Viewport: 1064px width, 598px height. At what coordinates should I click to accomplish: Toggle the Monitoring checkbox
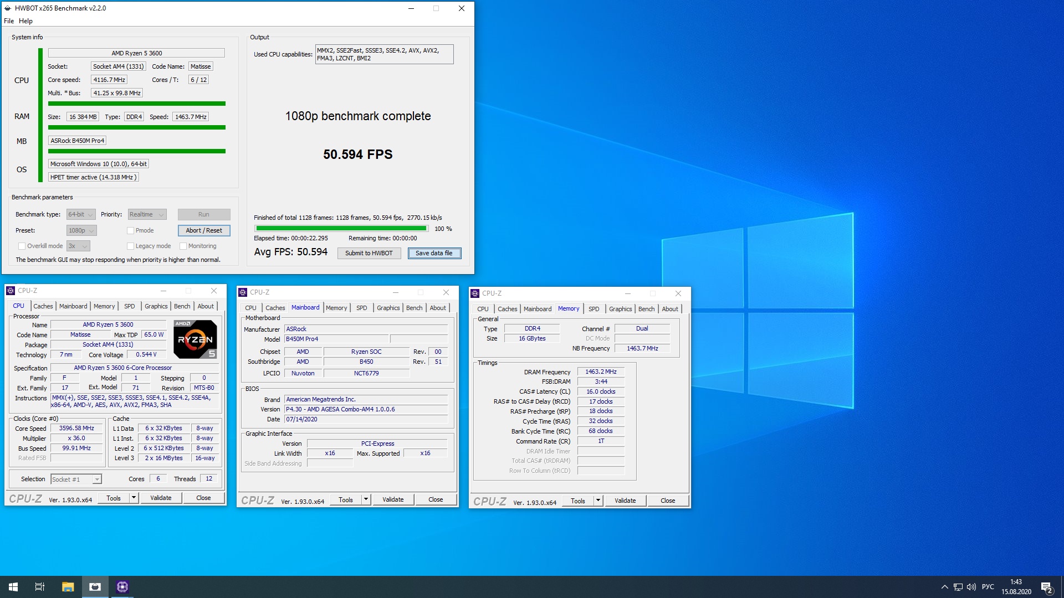(x=183, y=246)
